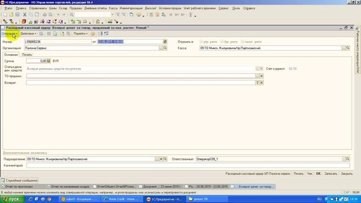Click the search magnifier icon in main toolbar

[x=72, y=15]
